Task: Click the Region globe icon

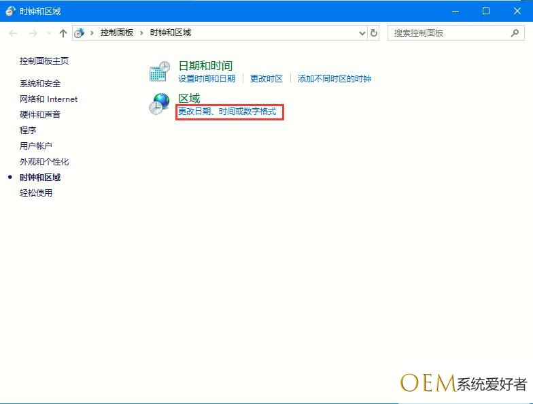Action: click(x=160, y=103)
